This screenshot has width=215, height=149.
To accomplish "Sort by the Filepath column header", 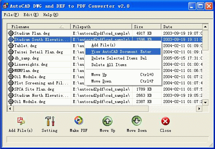I will (x=101, y=27).
